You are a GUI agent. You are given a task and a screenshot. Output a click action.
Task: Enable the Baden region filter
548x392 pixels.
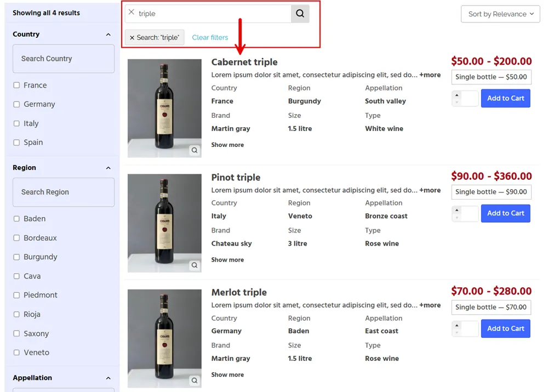click(16, 219)
